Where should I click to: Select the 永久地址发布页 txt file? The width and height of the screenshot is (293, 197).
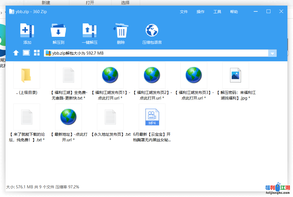[110, 117]
